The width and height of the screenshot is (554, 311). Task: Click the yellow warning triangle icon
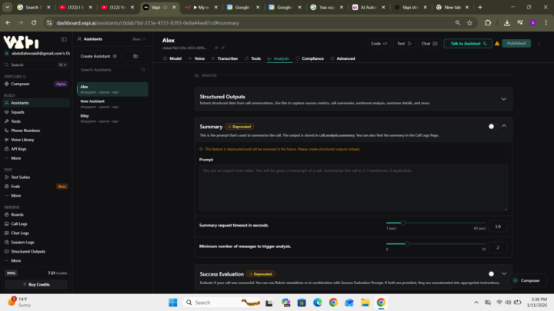[x=497, y=44]
